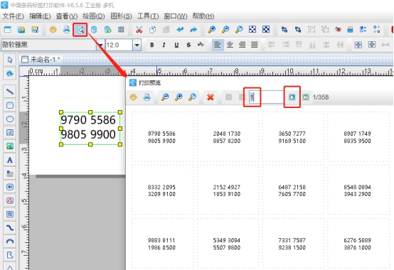
Task: Select the text tool A icon
Action: point(10,160)
